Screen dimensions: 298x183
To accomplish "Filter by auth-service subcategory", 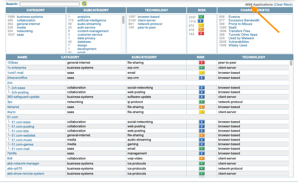I will pyautogui.click(x=86, y=27).
